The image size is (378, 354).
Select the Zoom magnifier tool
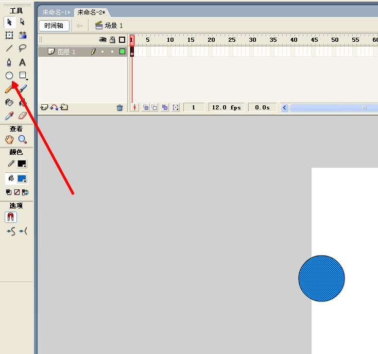click(23, 139)
